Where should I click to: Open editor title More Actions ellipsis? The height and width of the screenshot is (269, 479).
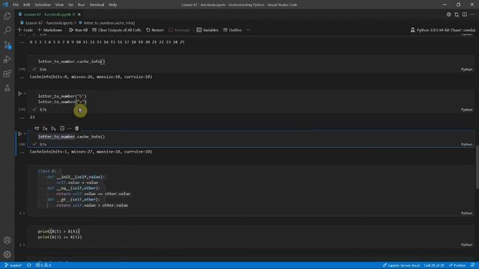point(472,14)
